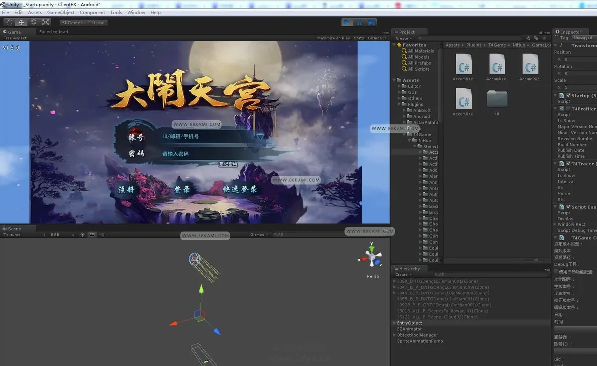Click the Pause button

(x=359, y=22)
